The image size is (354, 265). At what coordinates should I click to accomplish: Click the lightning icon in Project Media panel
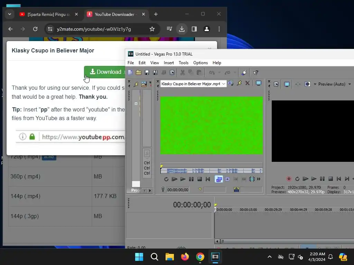pyautogui.click(x=136, y=84)
